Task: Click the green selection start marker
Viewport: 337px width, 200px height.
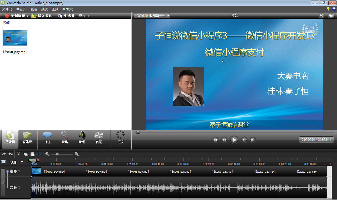Action: tap(30, 160)
